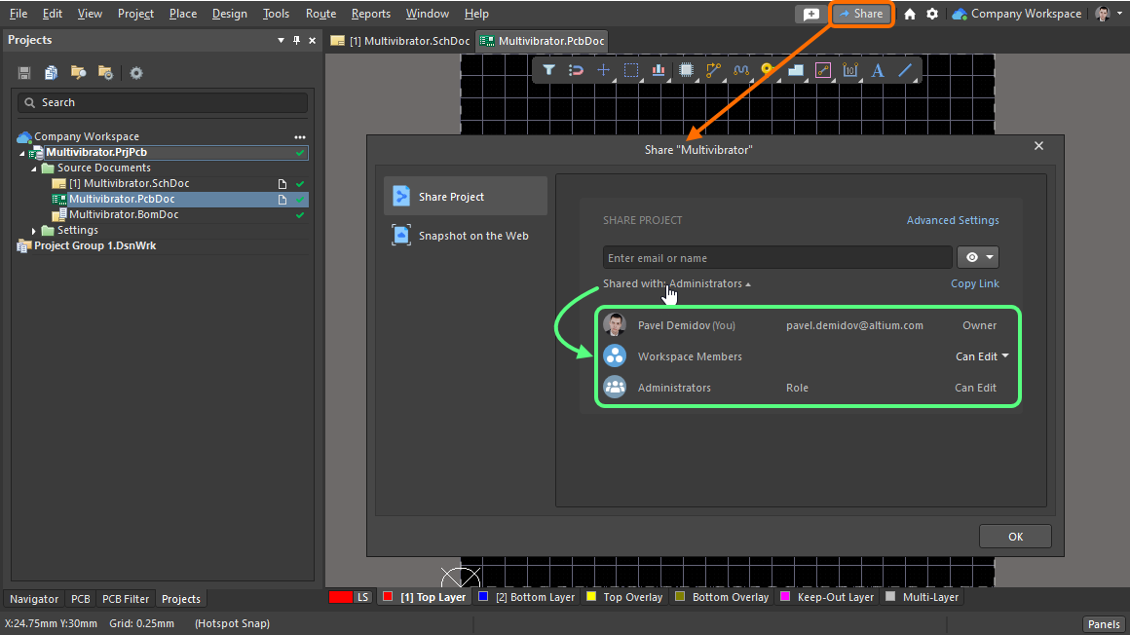This screenshot has height=635, width=1130.
Task: Click OK in the Share dialog
Action: click(x=1015, y=537)
